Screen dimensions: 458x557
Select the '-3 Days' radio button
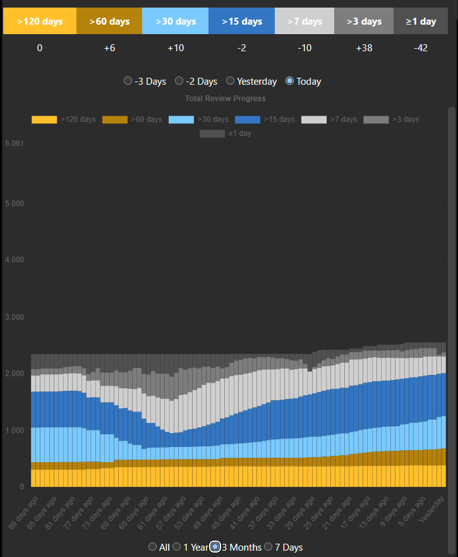[x=128, y=81]
